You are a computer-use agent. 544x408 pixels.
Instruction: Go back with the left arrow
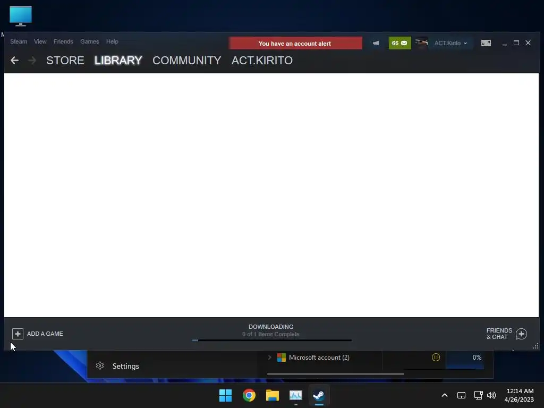[x=14, y=61]
